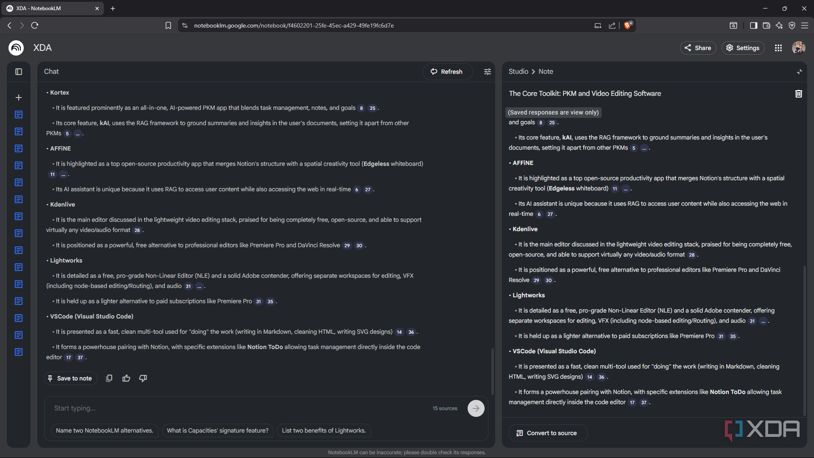Click Refresh chat button
This screenshot has height=458, width=814.
click(x=447, y=72)
